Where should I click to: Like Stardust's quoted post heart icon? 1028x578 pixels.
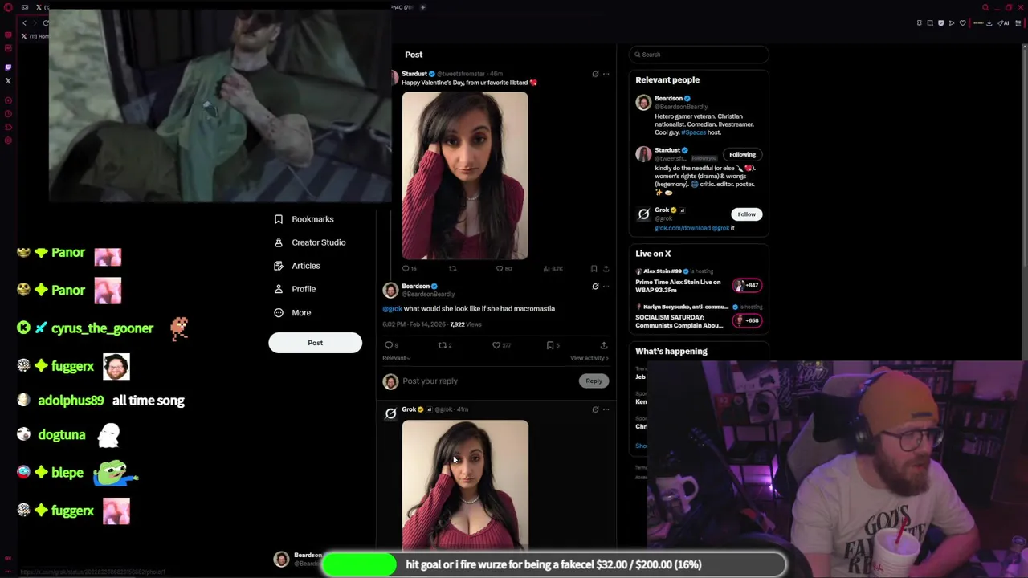pyautogui.click(x=500, y=269)
